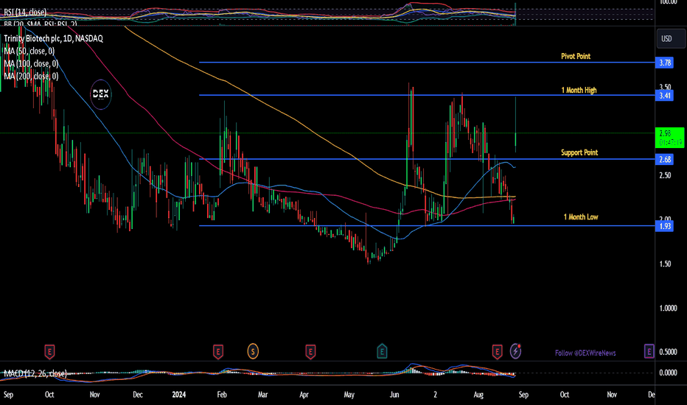Click the red E earnings marker above Feb
This screenshot has height=405, width=687.
click(217, 351)
